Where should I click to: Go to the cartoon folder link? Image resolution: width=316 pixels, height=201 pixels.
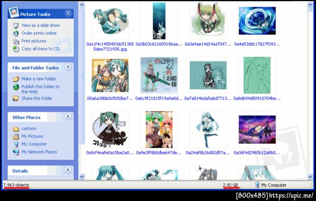click(x=29, y=129)
